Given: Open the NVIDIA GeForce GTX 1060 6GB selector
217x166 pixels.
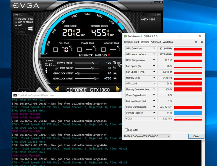Looking at the screenshot, I should pos(147,136).
